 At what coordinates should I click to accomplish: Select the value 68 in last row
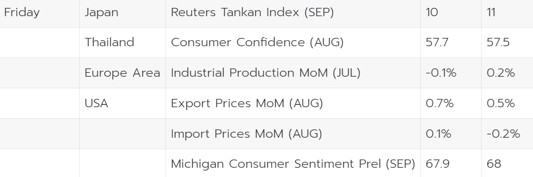494,164
